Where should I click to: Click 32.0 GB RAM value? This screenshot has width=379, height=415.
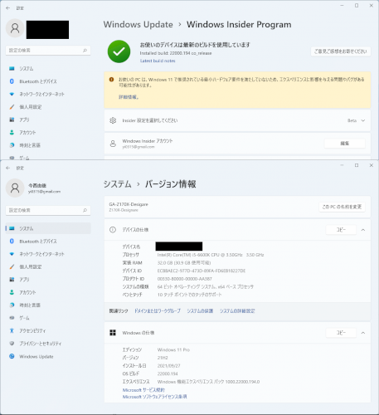tap(184, 263)
